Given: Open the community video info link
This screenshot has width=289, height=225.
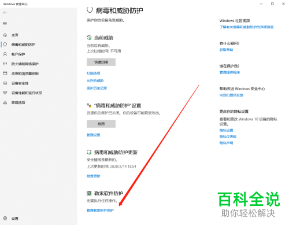Looking at the screenshot, I should pyautogui.click(x=247, y=27).
